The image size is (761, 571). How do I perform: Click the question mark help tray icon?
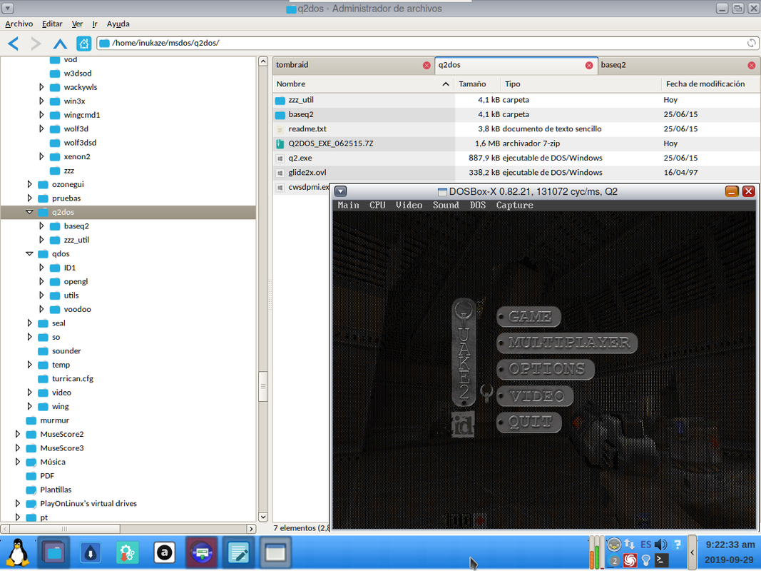coord(678,545)
